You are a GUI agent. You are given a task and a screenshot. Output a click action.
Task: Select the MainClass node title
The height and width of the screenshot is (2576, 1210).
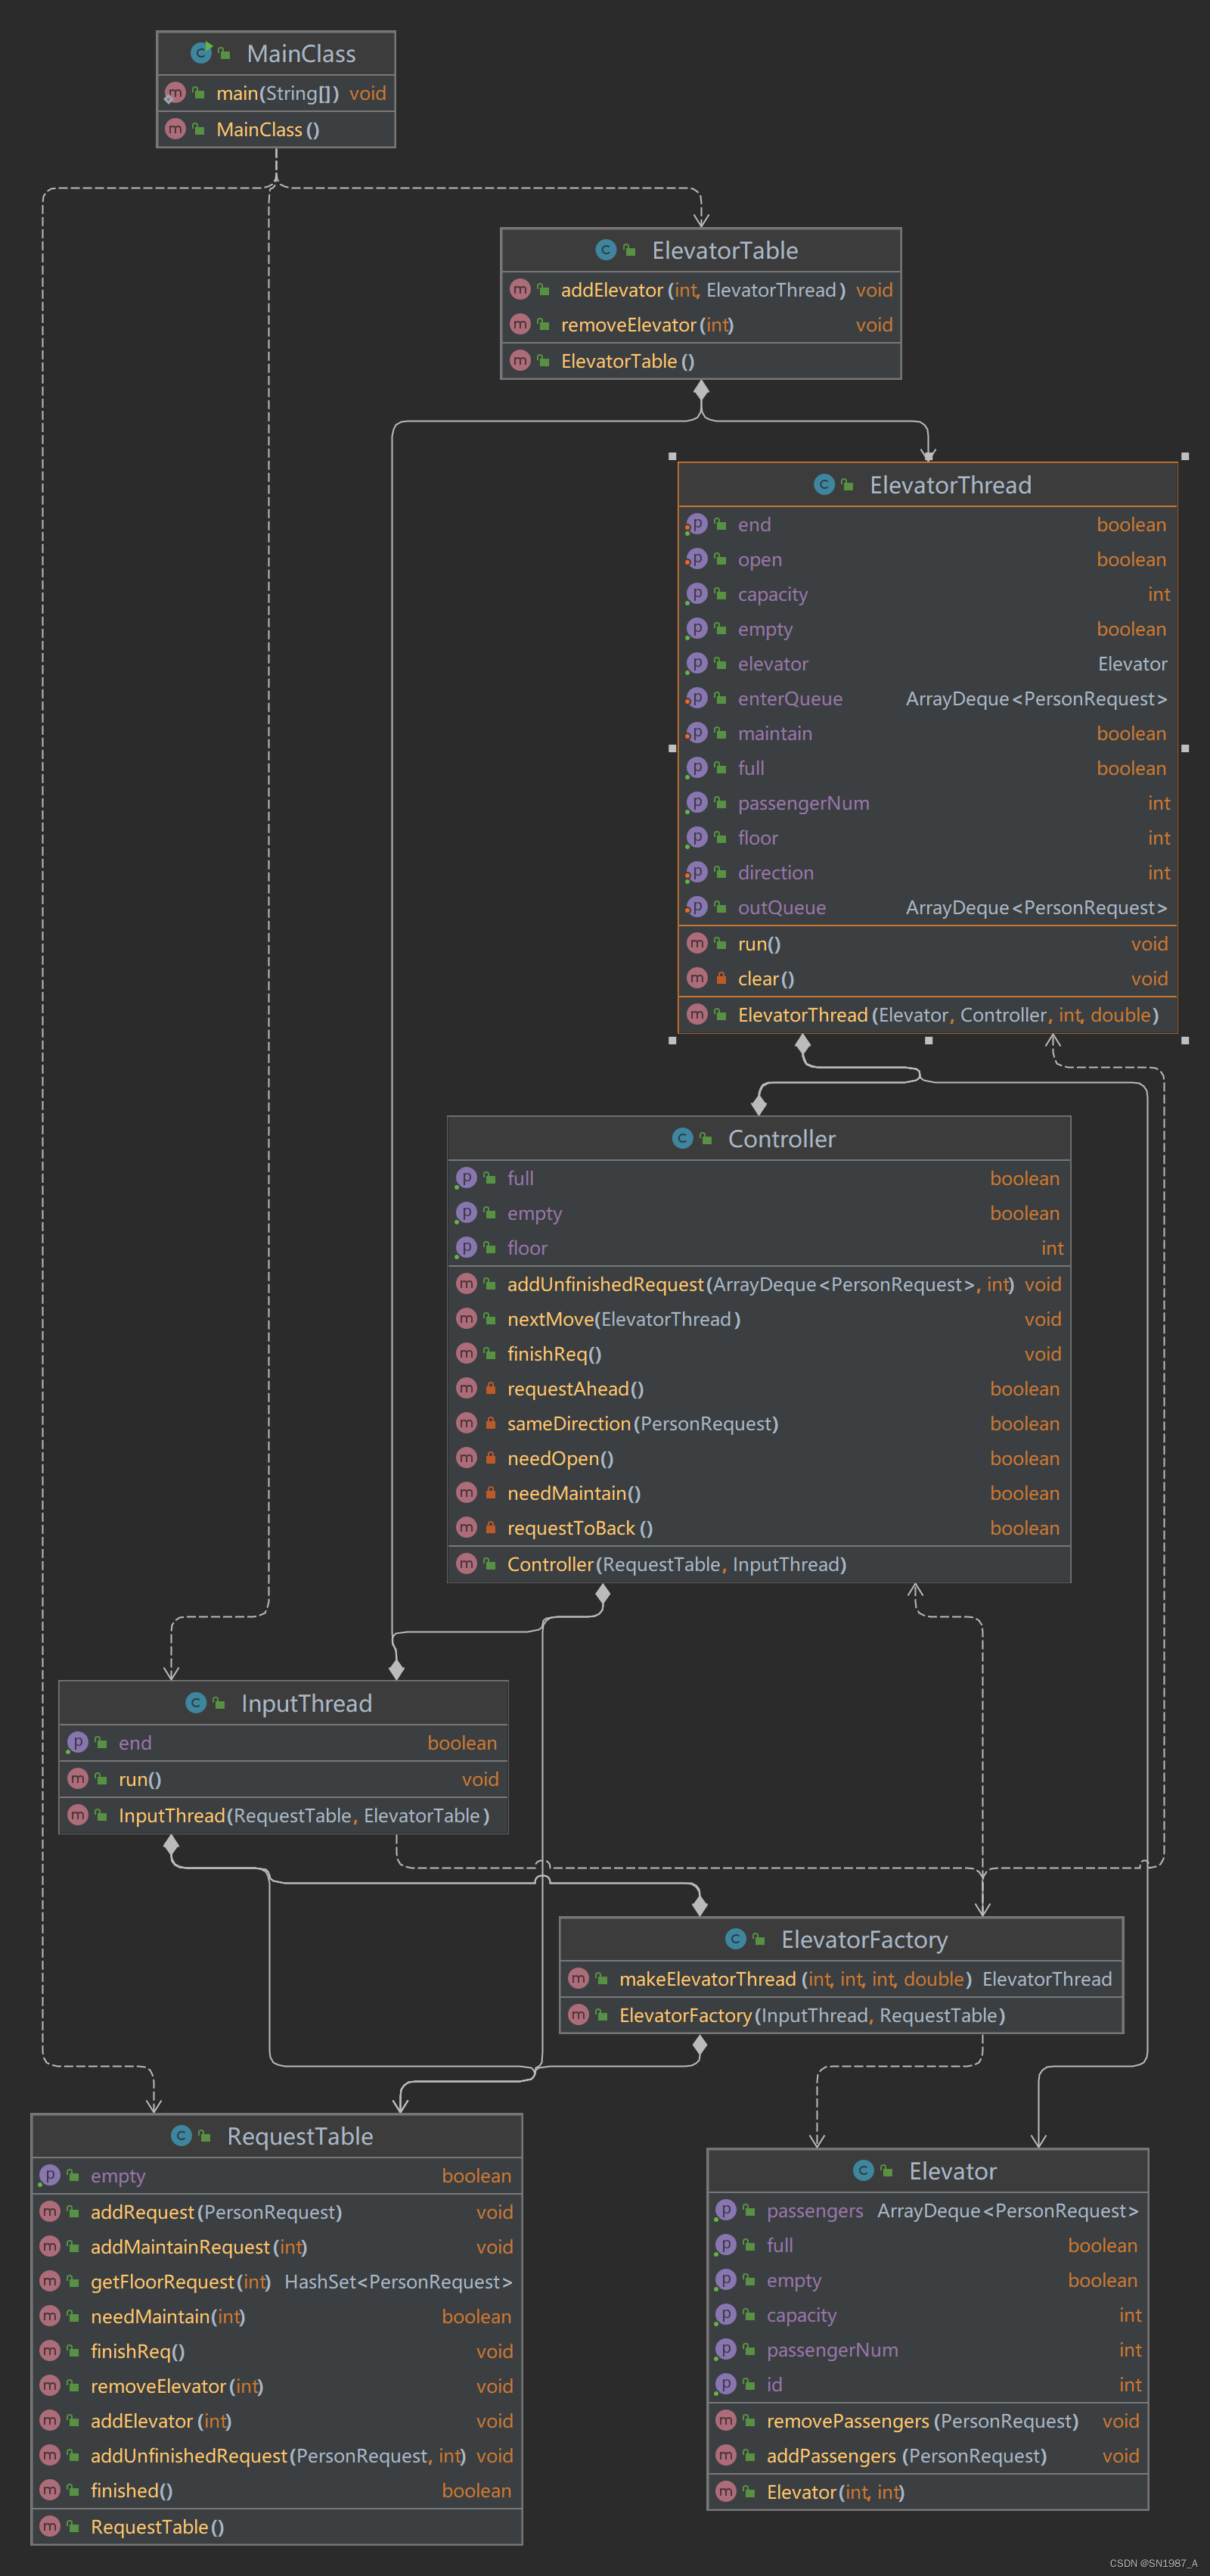(301, 53)
